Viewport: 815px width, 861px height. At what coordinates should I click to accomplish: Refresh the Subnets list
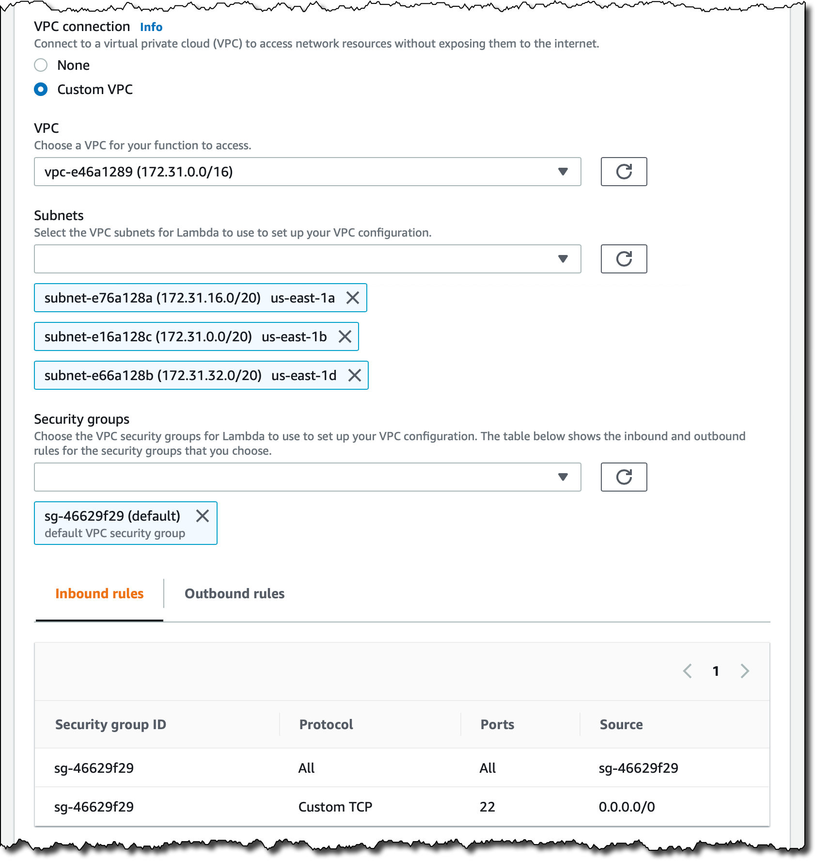point(624,259)
